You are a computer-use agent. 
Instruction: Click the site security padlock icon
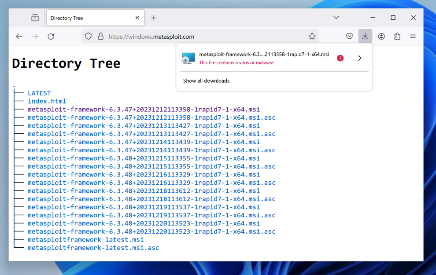[100, 36]
